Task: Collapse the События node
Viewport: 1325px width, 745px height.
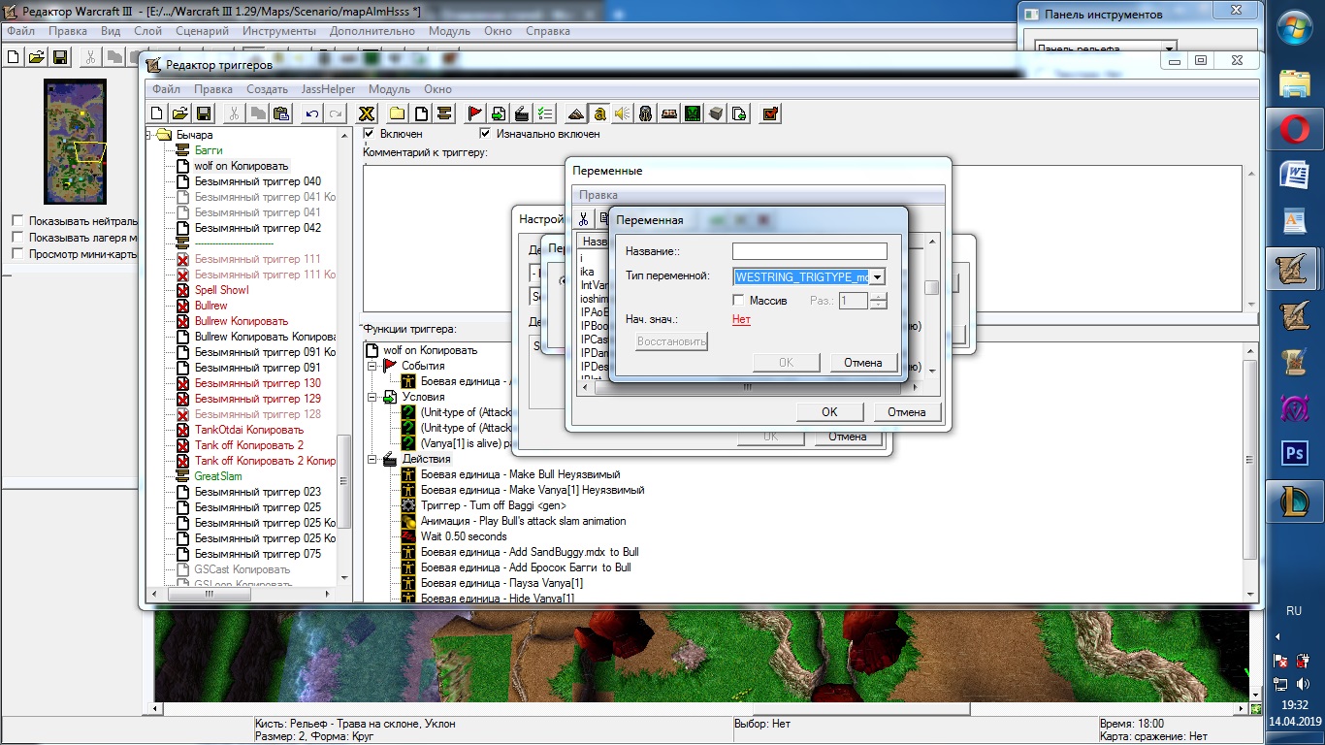Action: point(372,366)
